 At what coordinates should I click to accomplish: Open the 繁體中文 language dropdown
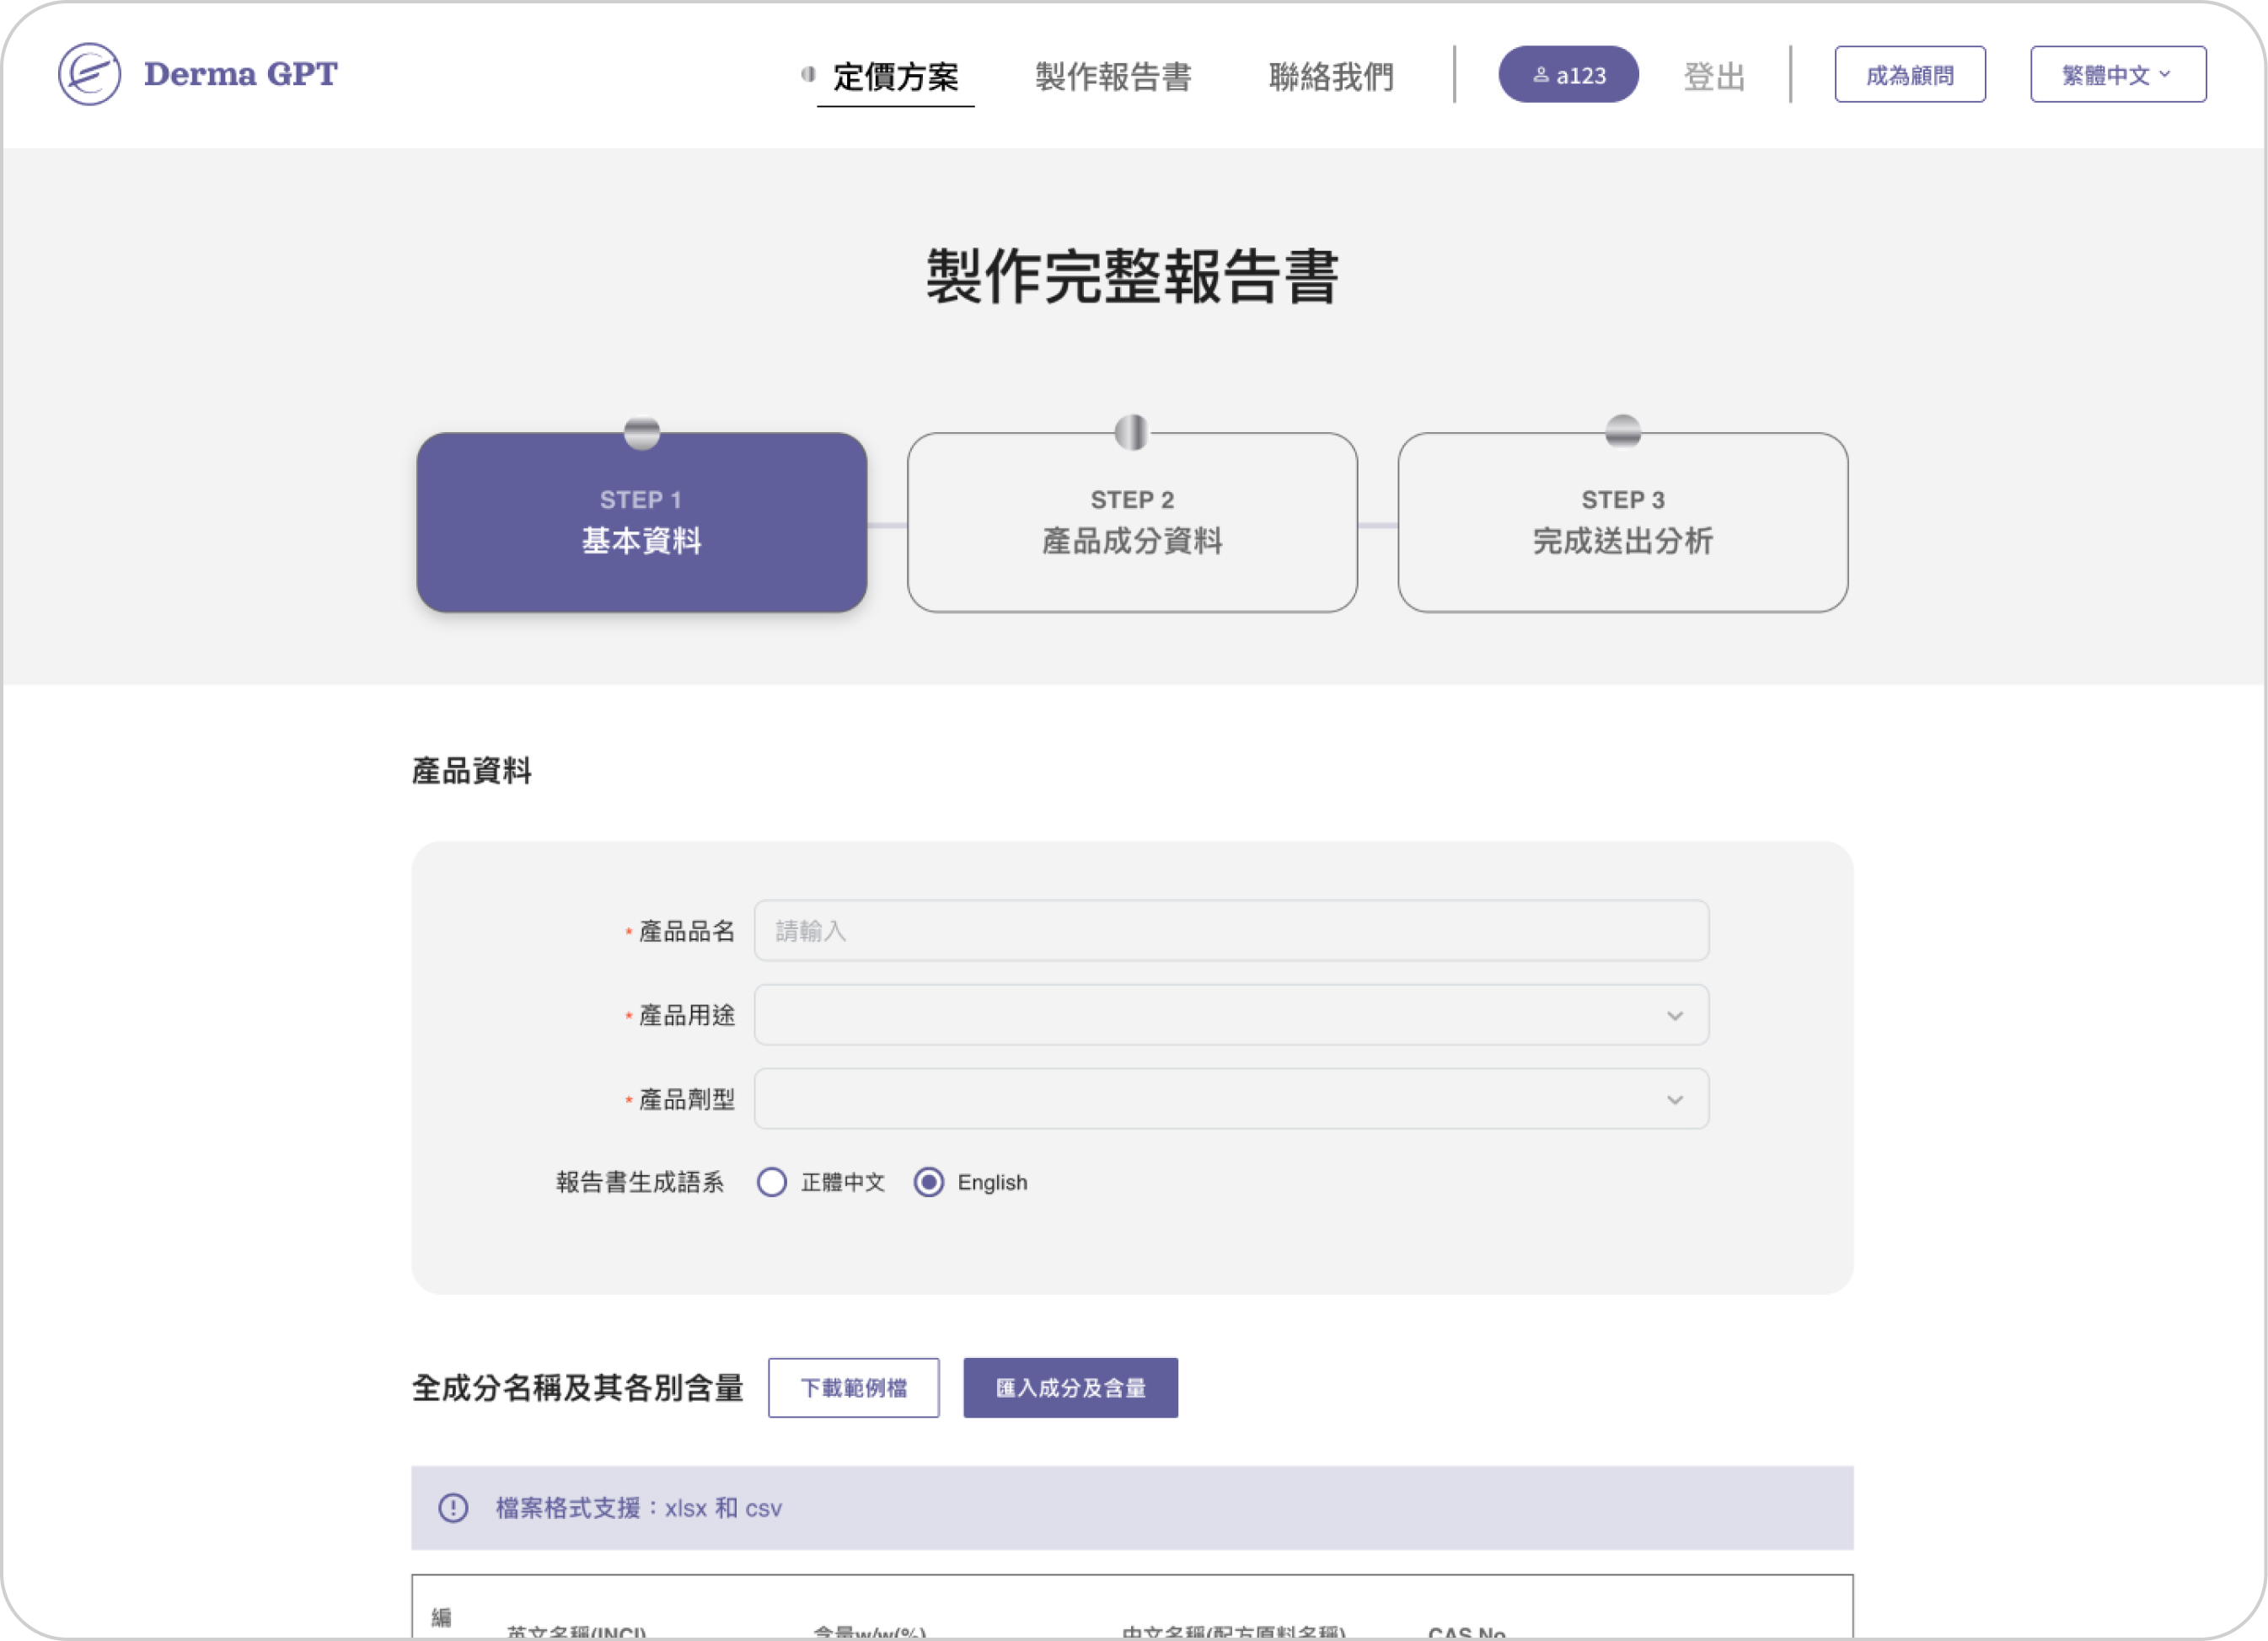[2117, 74]
